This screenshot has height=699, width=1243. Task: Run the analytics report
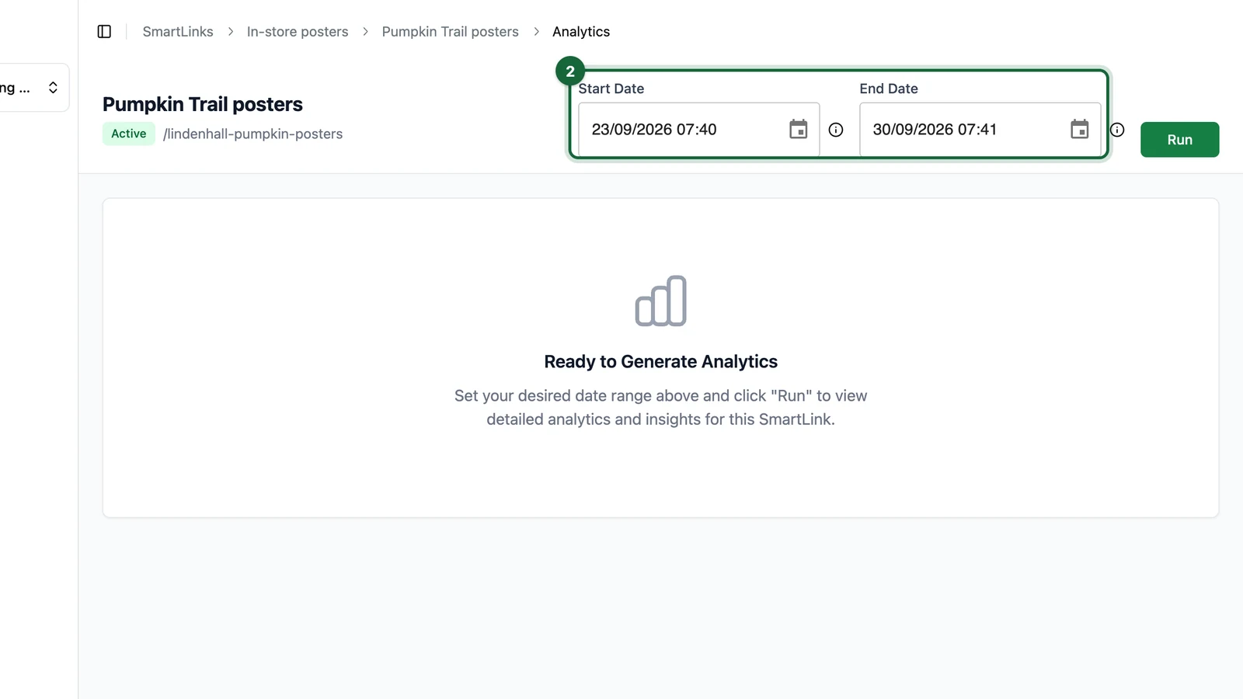[1179, 140]
